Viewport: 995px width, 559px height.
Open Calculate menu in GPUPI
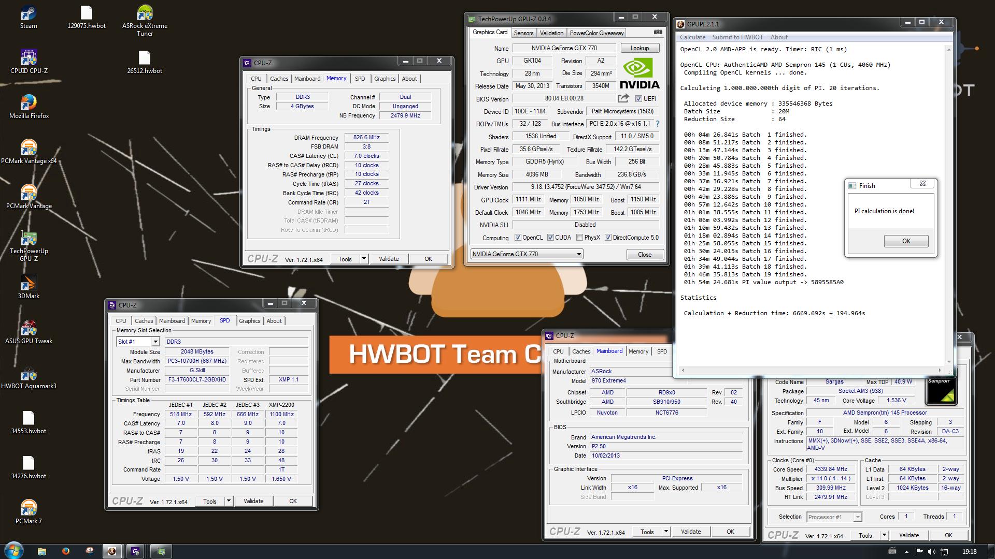pyautogui.click(x=692, y=37)
